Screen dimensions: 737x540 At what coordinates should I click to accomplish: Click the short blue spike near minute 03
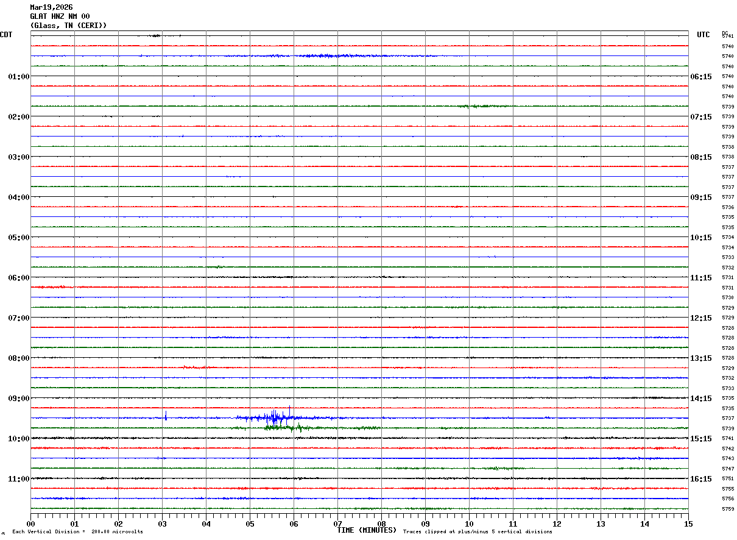[166, 416]
